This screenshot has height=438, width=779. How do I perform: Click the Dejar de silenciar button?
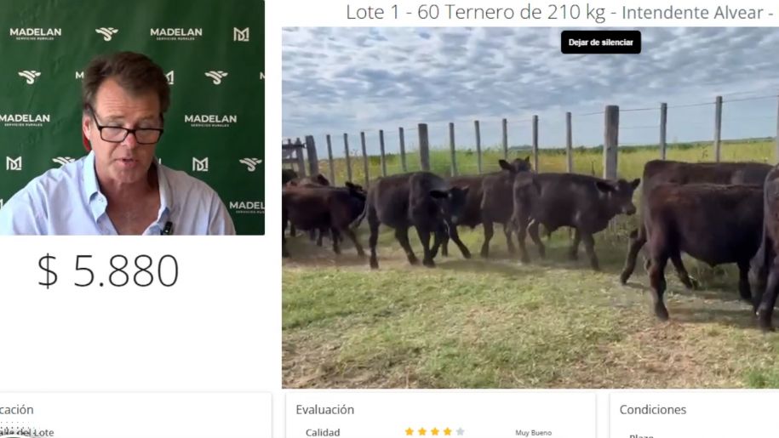(x=601, y=43)
